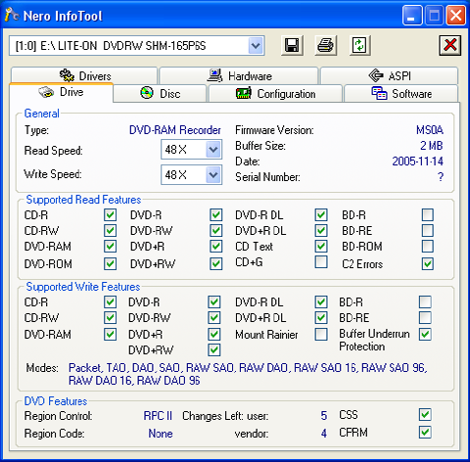Click the DVD-RAM Recorder type value
This screenshot has width=470, height=462.
click(x=175, y=130)
